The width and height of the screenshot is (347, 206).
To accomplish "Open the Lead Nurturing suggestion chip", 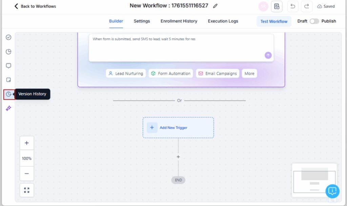I will click(126, 73).
